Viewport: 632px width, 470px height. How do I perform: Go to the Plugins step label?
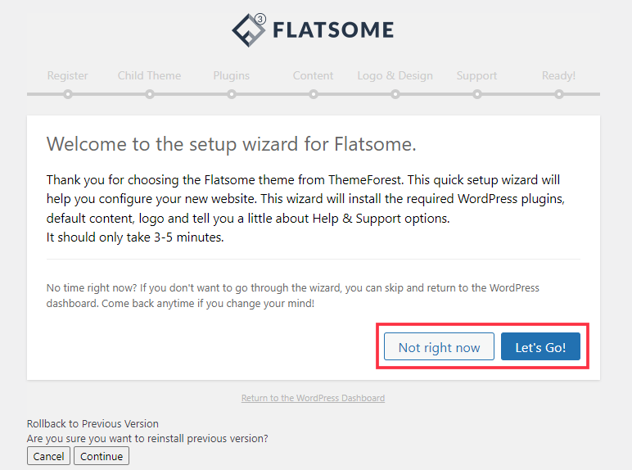pyautogui.click(x=232, y=75)
